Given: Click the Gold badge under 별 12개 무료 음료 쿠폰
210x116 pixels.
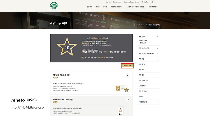Looking at the screenshot, I should point(55,78).
